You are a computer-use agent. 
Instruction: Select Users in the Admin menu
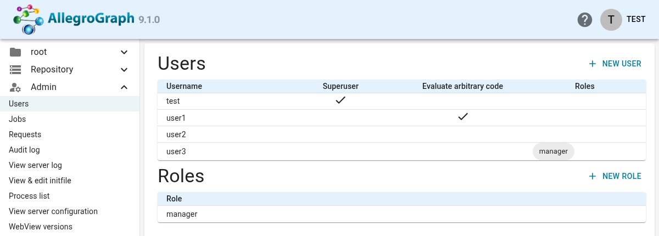click(70, 104)
